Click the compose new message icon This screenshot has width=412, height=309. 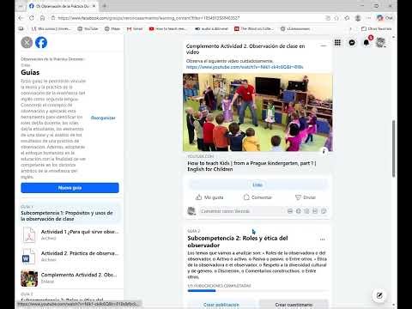pos(379,295)
